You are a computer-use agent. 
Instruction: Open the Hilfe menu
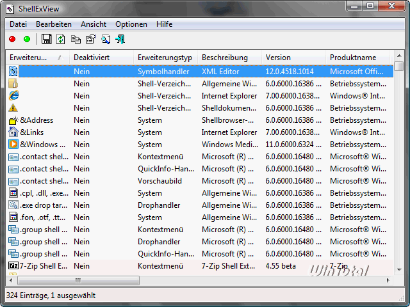(164, 24)
